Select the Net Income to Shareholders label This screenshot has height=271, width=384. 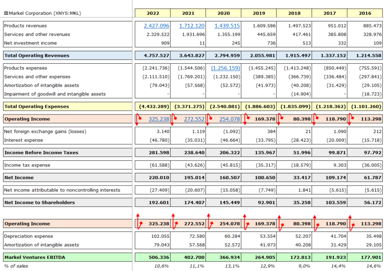point(40,202)
